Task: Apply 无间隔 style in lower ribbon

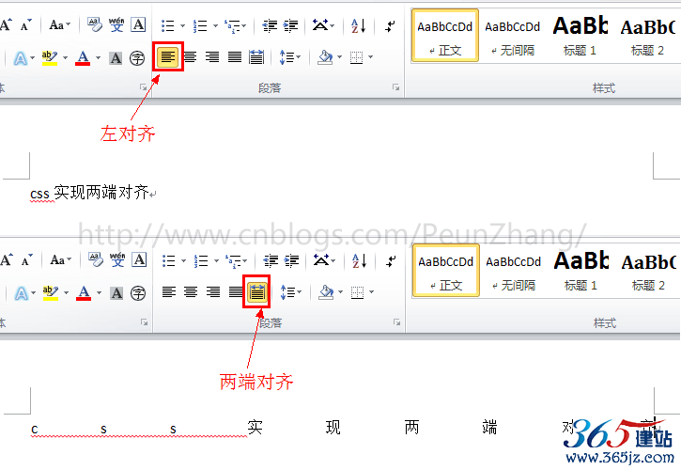Action: [514, 273]
